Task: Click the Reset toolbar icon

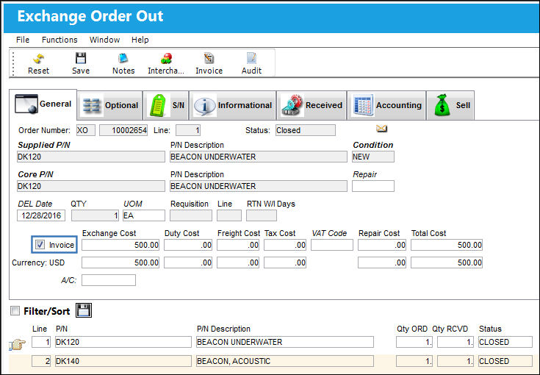Action: coord(38,59)
